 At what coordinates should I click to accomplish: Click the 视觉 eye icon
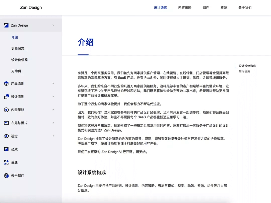tap(6, 136)
